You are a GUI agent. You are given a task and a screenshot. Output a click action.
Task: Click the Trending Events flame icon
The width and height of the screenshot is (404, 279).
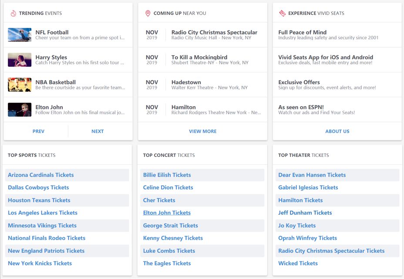[13, 14]
